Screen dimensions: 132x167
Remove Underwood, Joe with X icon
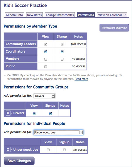8,149
